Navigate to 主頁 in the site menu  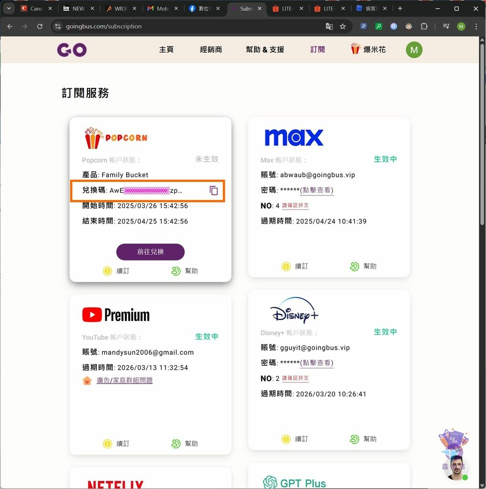[167, 50]
